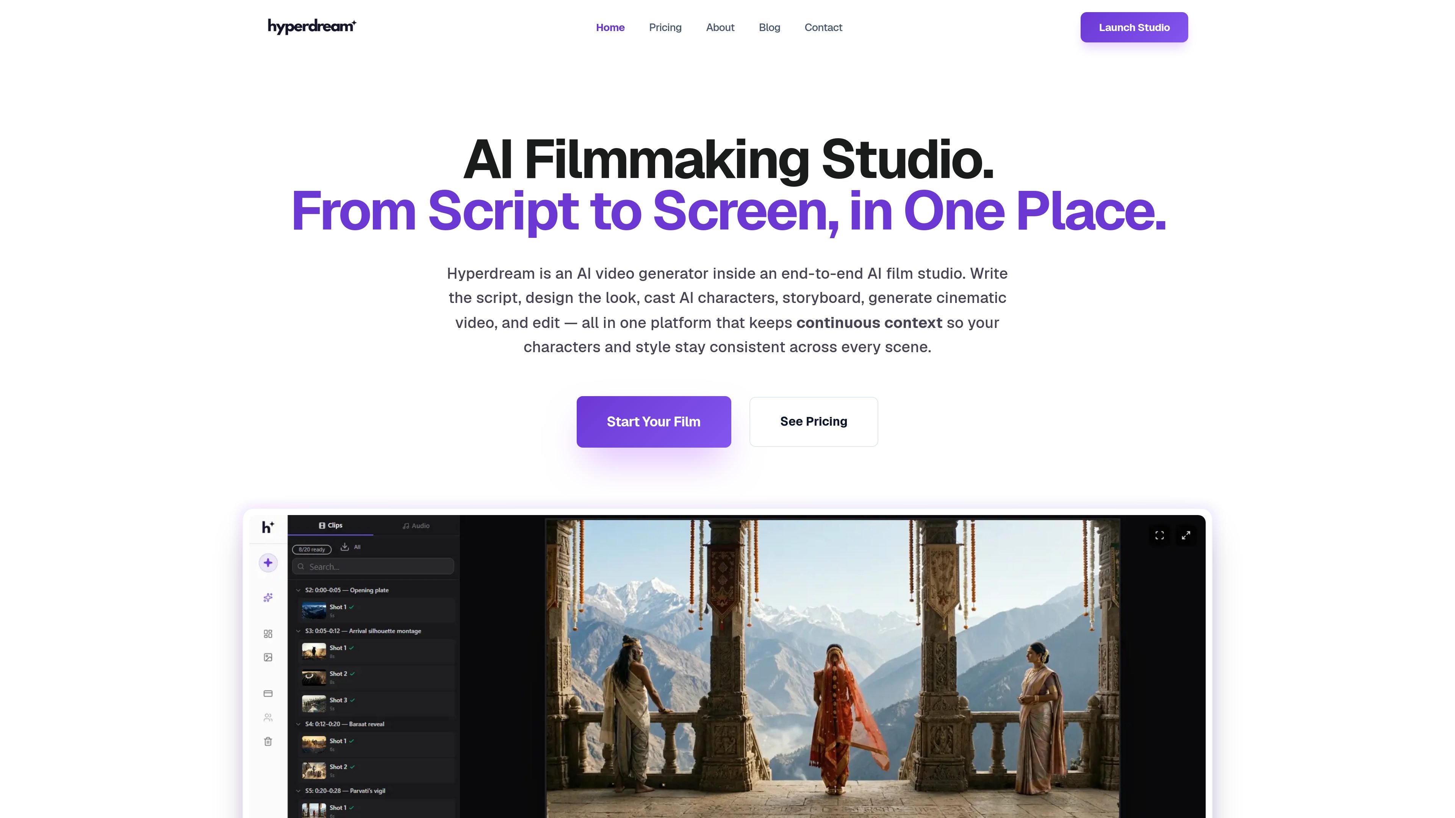The height and width of the screenshot is (818, 1455).
Task: Open the people team icon in sidebar
Action: pos(268,718)
